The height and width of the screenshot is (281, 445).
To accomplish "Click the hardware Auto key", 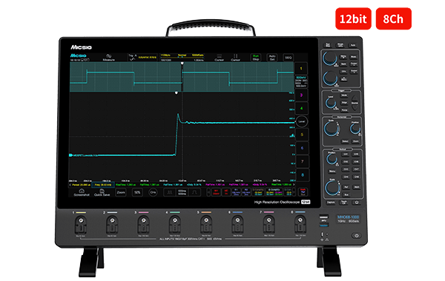I will (353, 45).
